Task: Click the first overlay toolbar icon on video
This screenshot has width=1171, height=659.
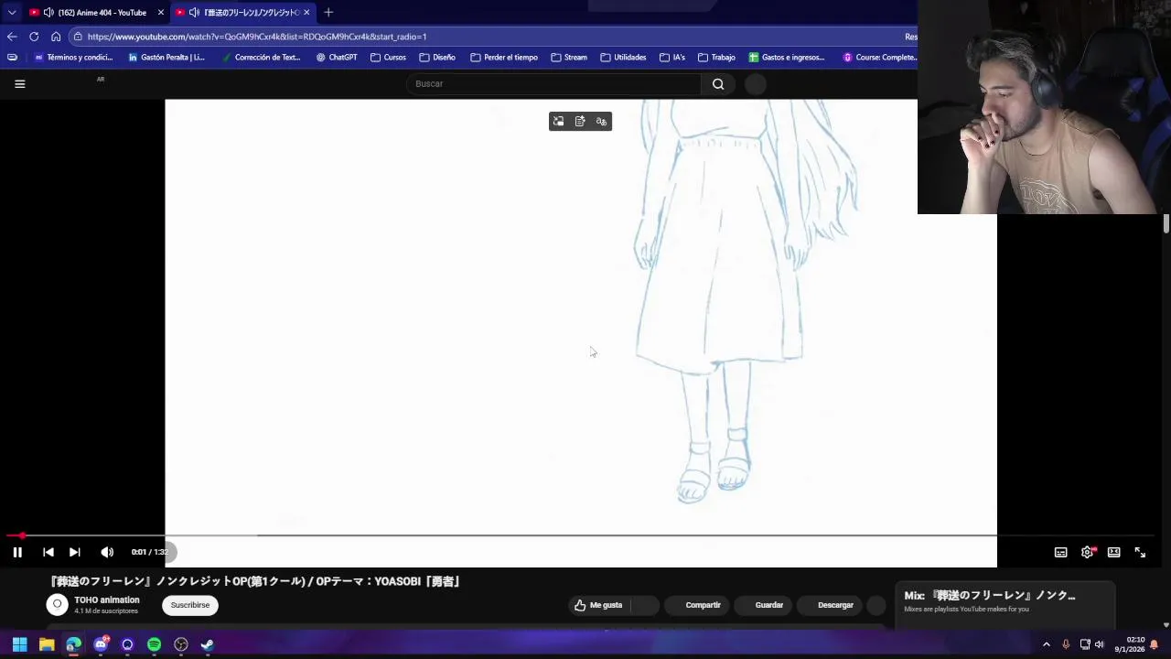Action: point(558,121)
